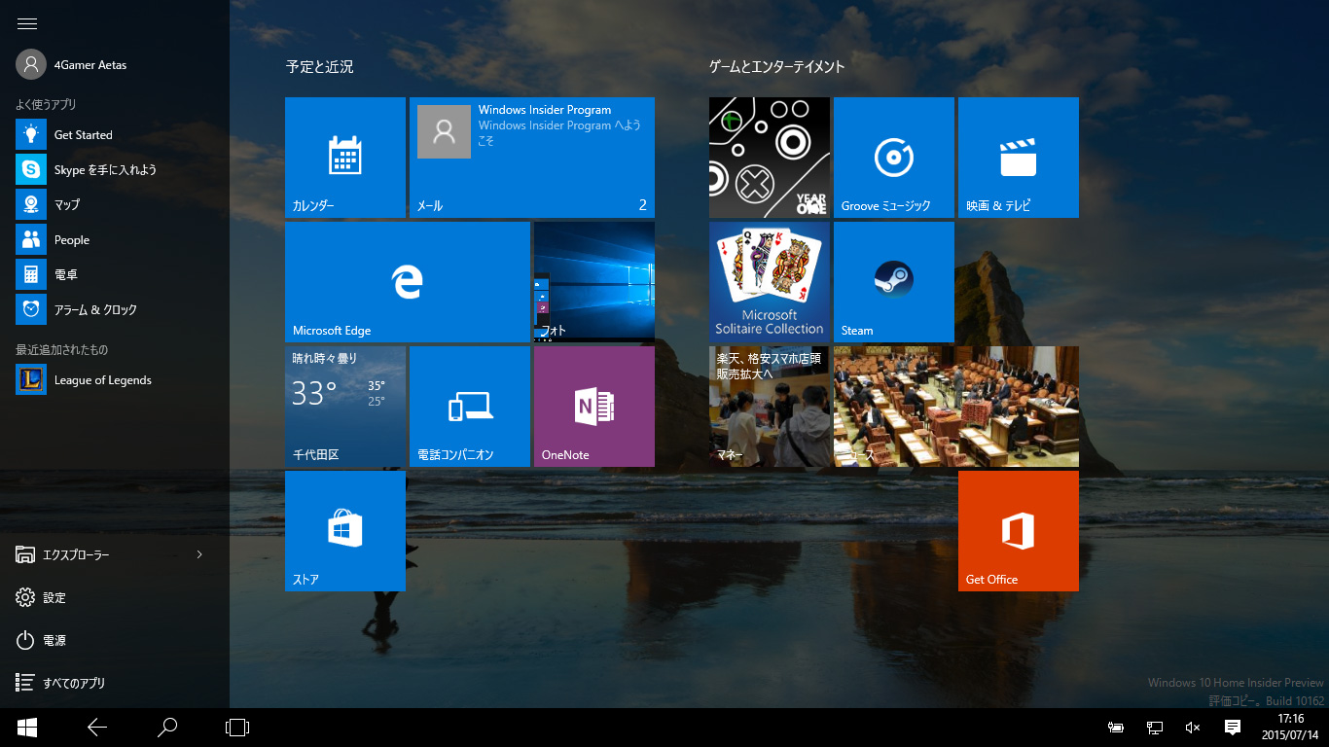The image size is (1329, 747).
Task: Open the Microsoft Edge tile
Action: [x=407, y=281]
